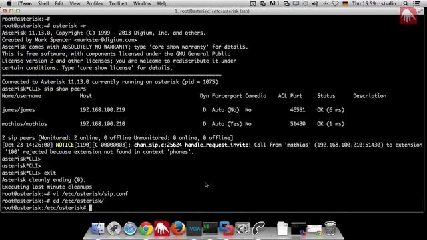Open the studio user account menu
Viewport: 427px width, 240px height.
pos(388,3)
